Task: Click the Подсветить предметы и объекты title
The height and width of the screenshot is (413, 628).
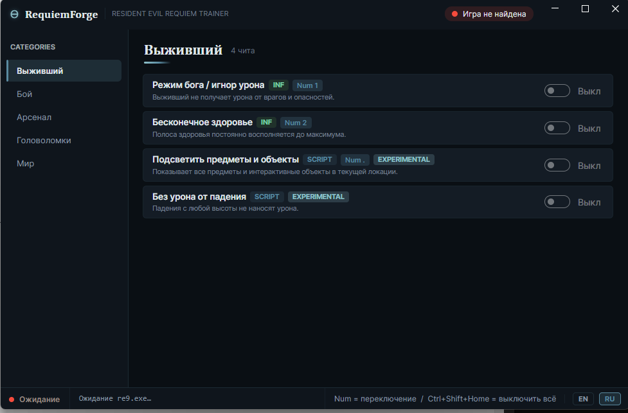Action: 226,159
